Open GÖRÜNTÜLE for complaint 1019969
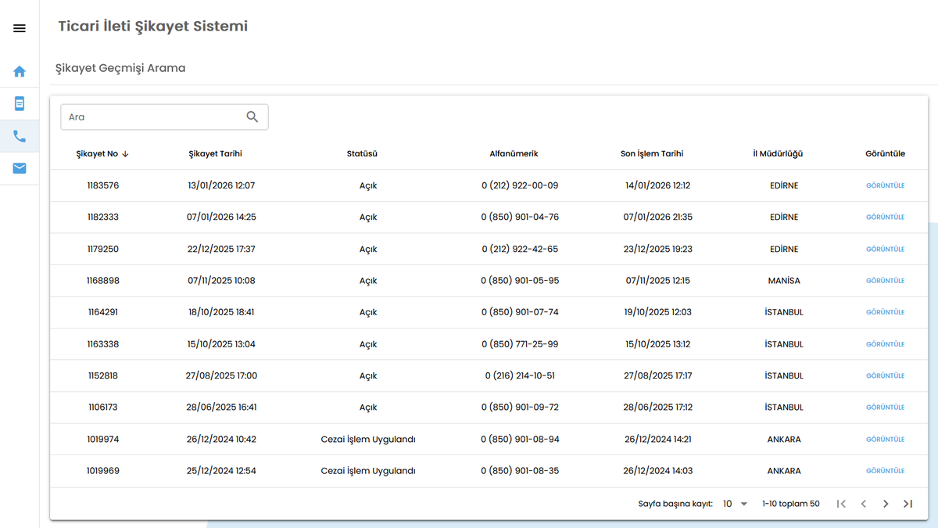The height and width of the screenshot is (528, 938). (885, 470)
